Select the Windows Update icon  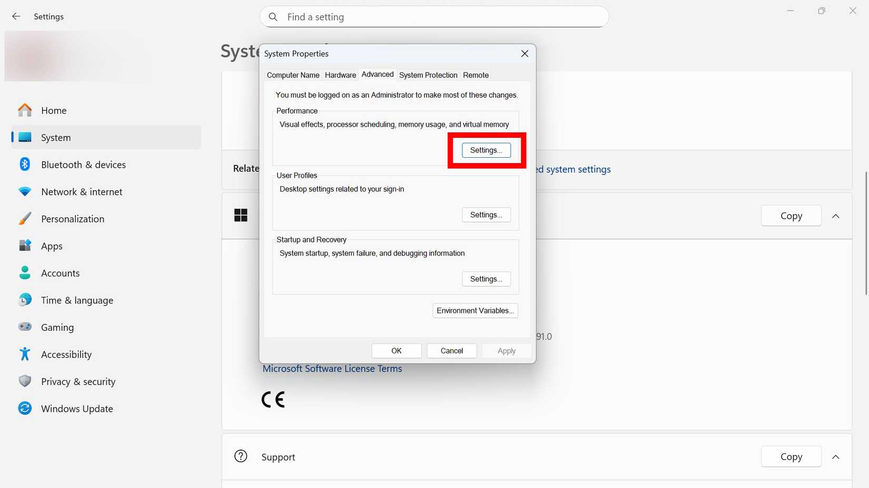[x=25, y=408]
